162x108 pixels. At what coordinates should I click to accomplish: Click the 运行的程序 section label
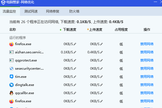pyautogui.click(x=18, y=38)
